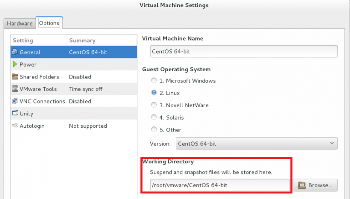The image size is (350, 199).
Task: Select the Linux radio button
Action: pos(154,93)
